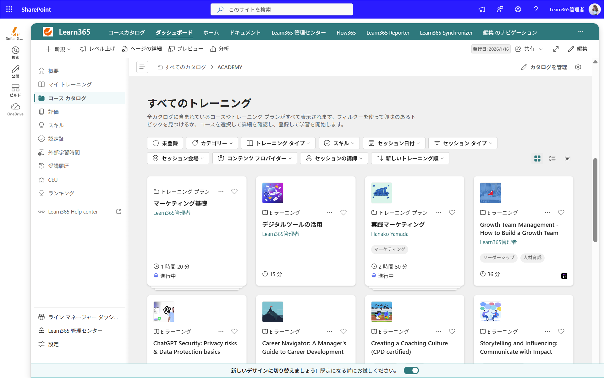This screenshot has height=378, width=604.
Task: Open the 新しいトレーニング順 sort dropdown
Action: coord(410,158)
